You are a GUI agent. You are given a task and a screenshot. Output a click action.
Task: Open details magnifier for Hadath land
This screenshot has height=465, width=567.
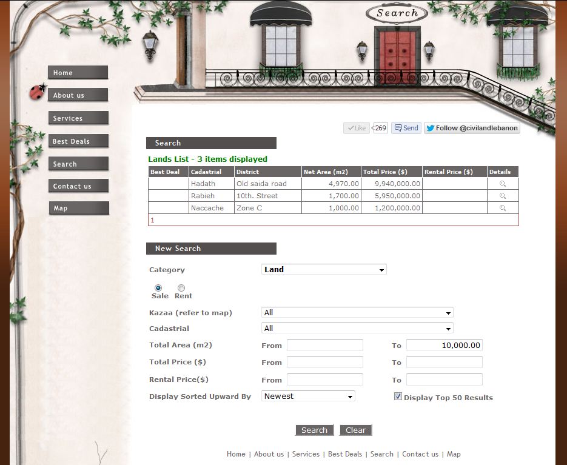tap(502, 184)
